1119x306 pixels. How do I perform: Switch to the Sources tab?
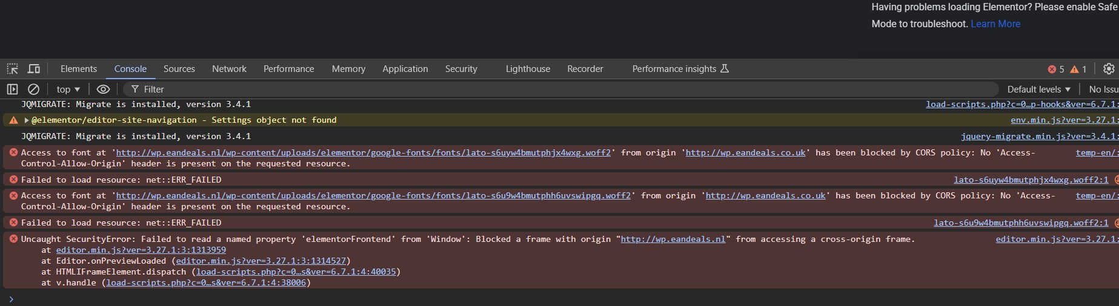[179, 69]
